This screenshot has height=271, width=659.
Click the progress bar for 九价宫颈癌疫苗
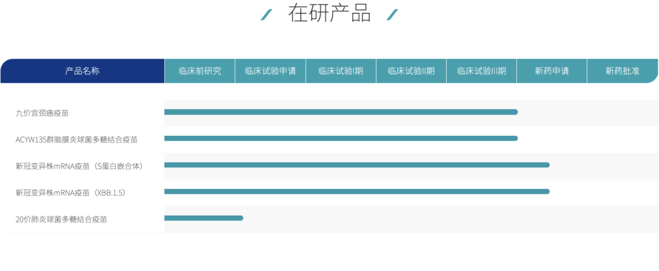click(341, 112)
